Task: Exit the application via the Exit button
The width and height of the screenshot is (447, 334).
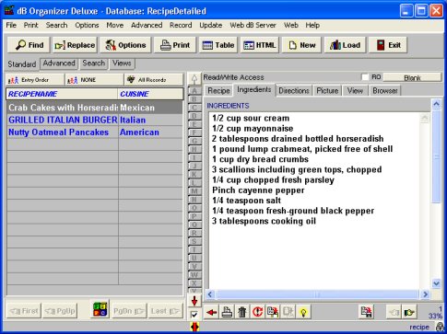Action: (388, 45)
